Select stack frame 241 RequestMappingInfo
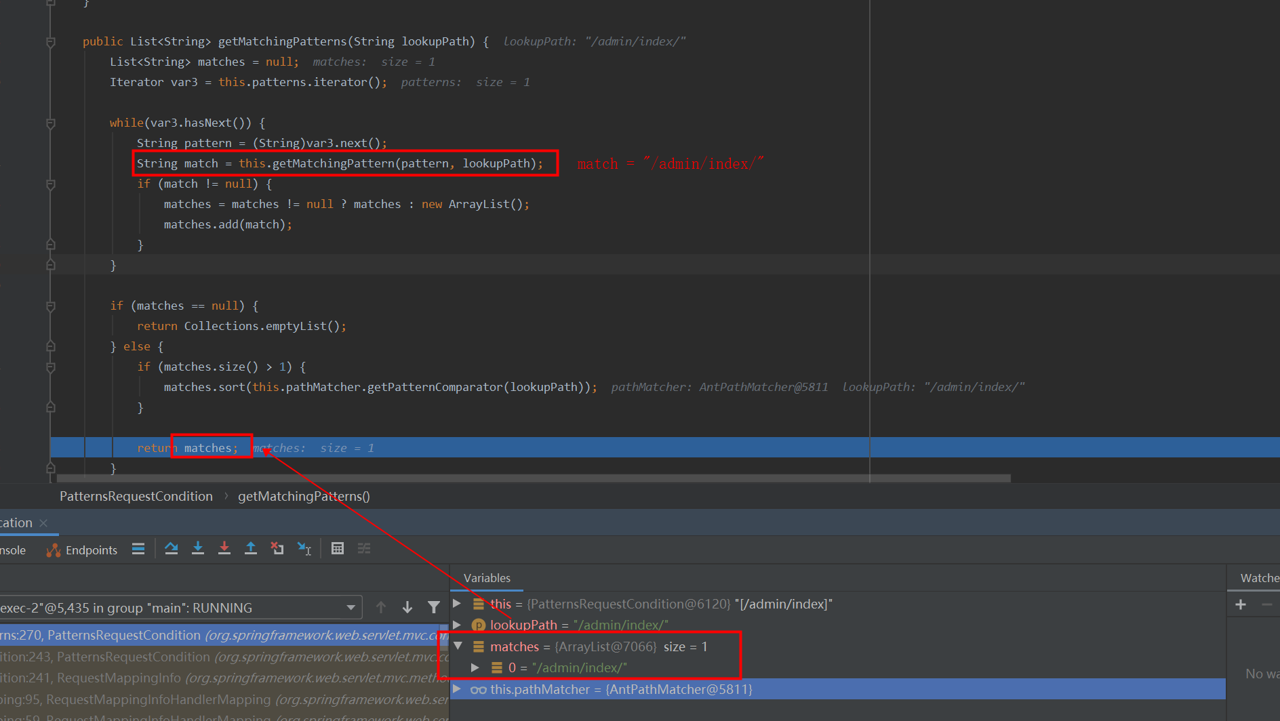Image resolution: width=1280 pixels, height=721 pixels. (224, 678)
